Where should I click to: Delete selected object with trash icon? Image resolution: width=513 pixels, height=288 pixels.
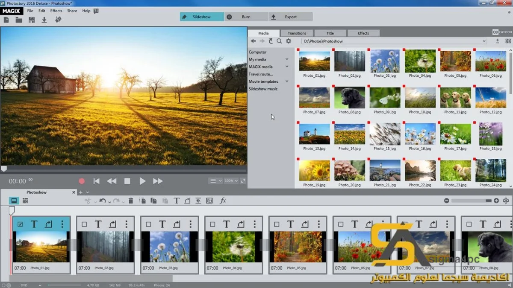click(131, 201)
